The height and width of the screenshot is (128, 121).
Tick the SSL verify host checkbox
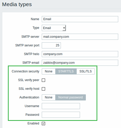[x=43, y=89]
